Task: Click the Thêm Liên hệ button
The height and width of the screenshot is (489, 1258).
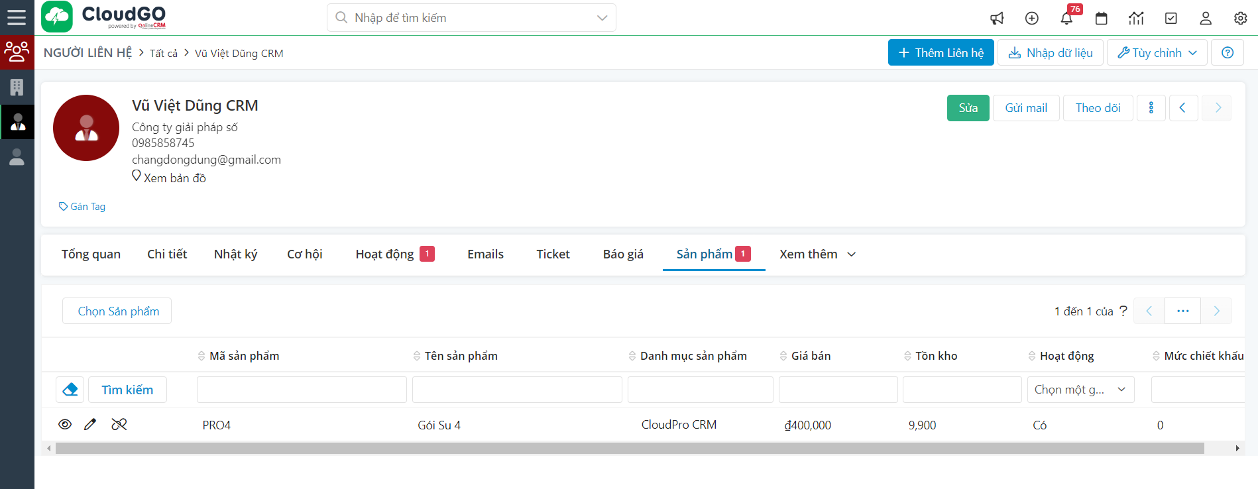Action: [941, 52]
